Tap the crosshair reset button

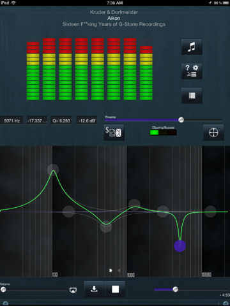pyautogui.click(x=213, y=133)
